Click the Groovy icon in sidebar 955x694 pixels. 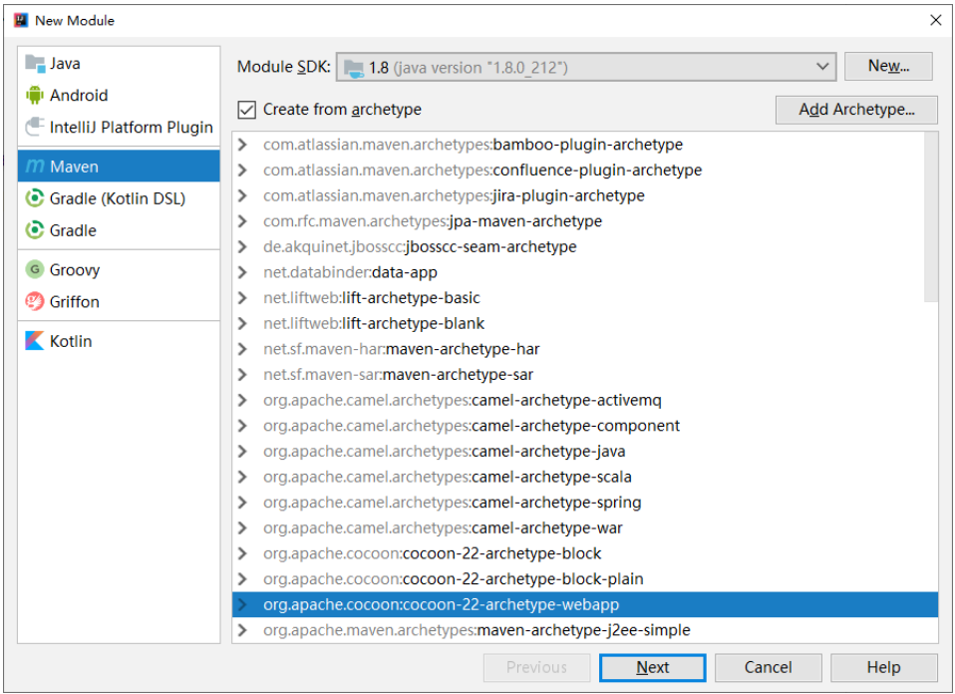(35, 270)
